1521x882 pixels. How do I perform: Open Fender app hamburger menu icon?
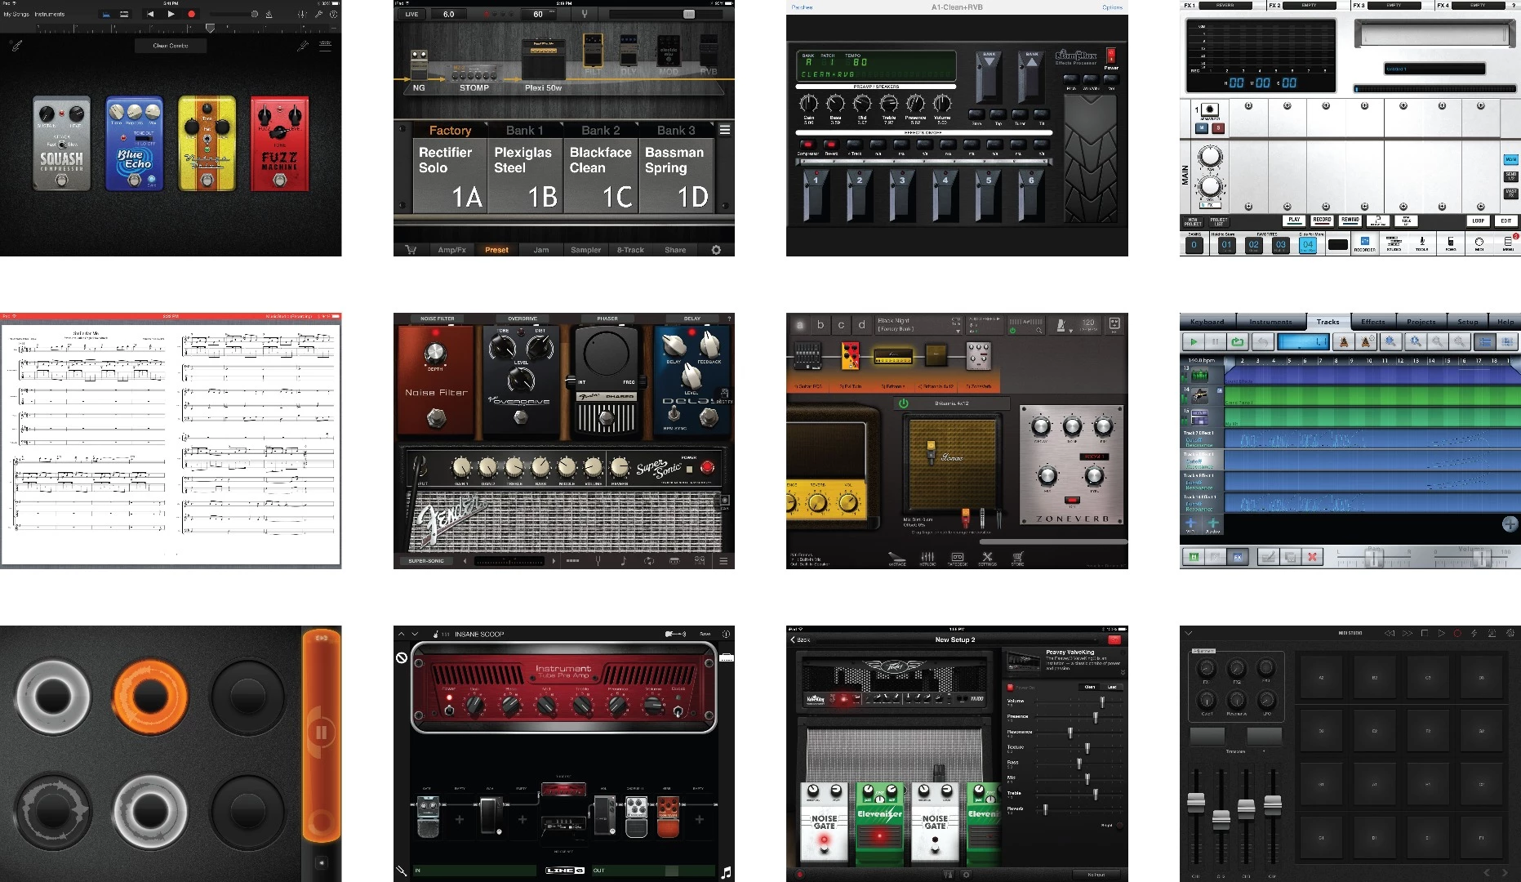point(723,561)
